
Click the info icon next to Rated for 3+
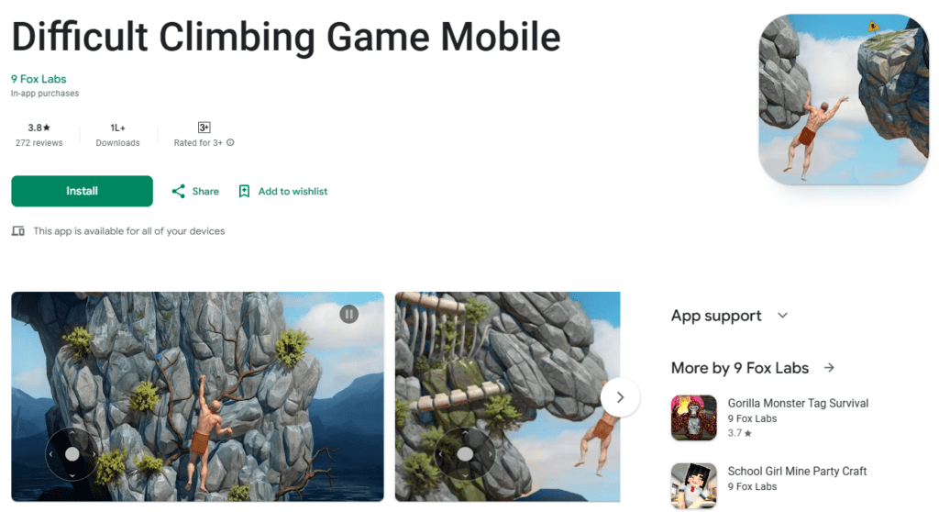(x=230, y=143)
